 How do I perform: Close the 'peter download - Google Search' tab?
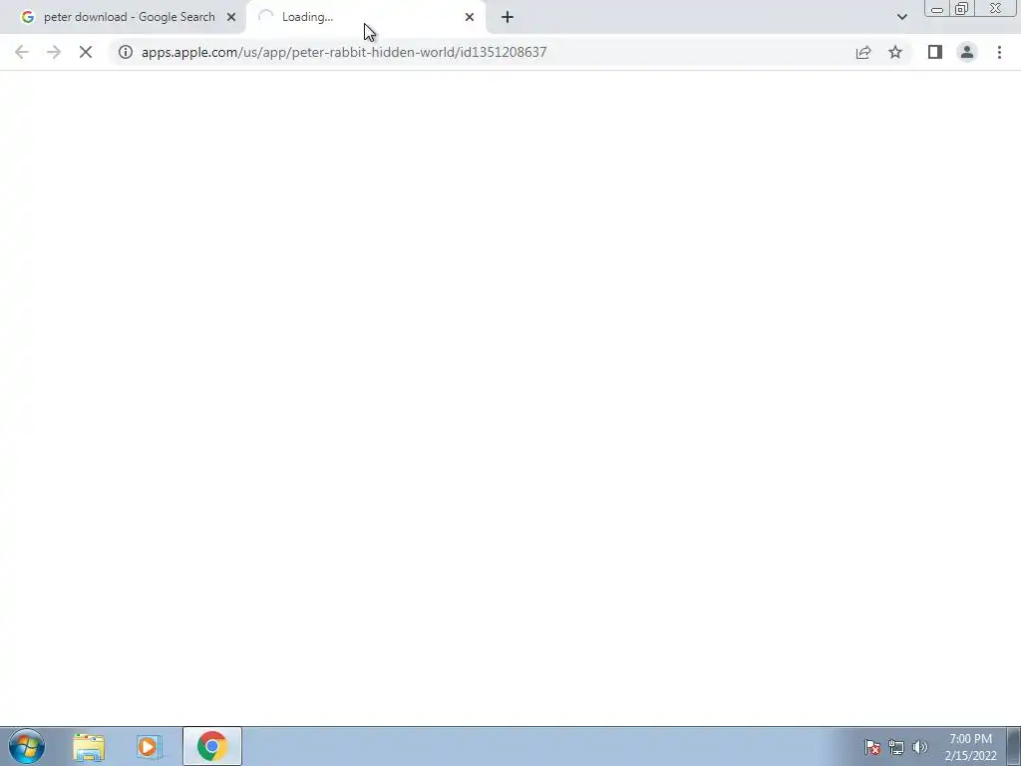pyautogui.click(x=231, y=17)
